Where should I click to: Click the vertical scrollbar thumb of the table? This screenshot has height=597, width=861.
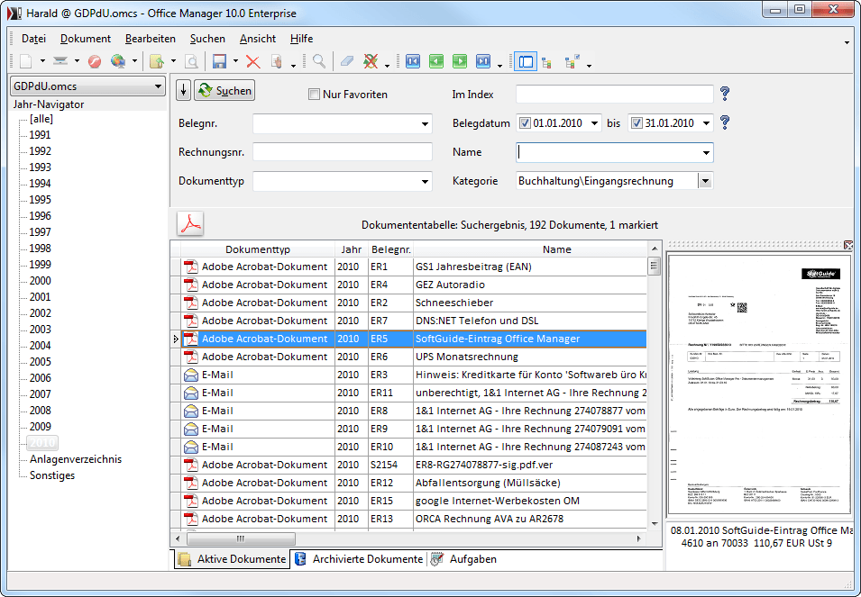tap(654, 267)
